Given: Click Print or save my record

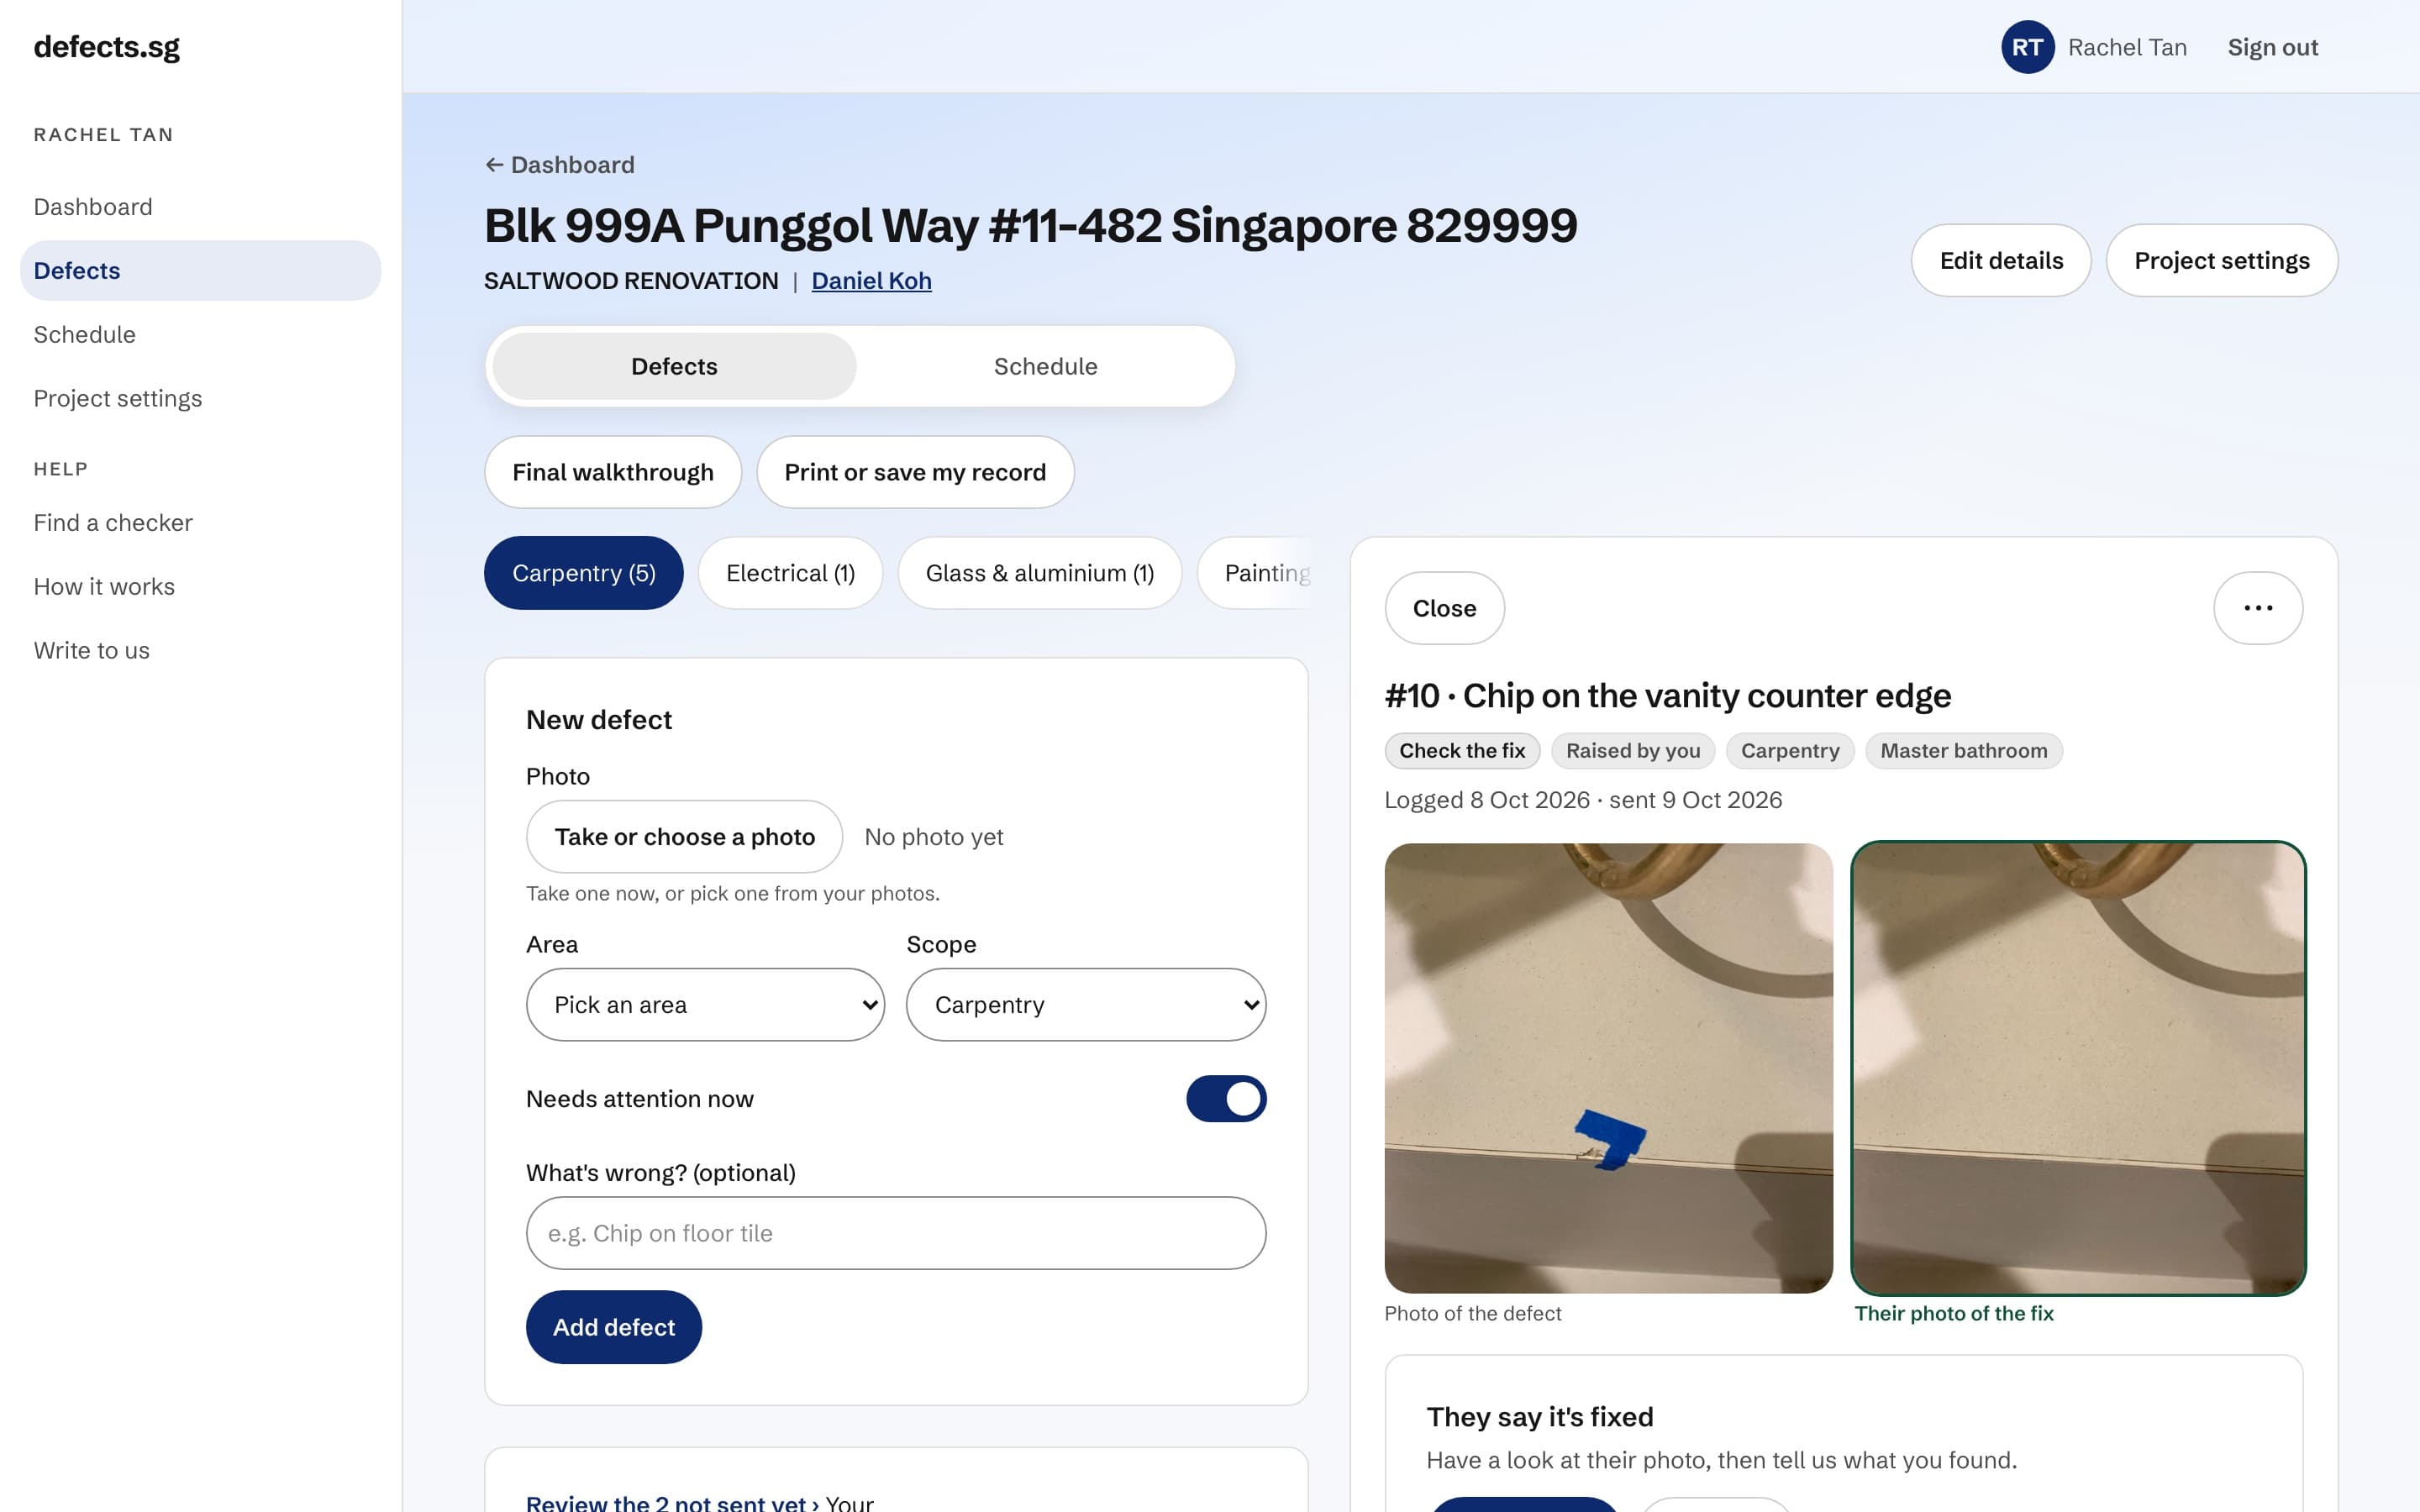Looking at the screenshot, I should pyautogui.click(x=915, y=472).
